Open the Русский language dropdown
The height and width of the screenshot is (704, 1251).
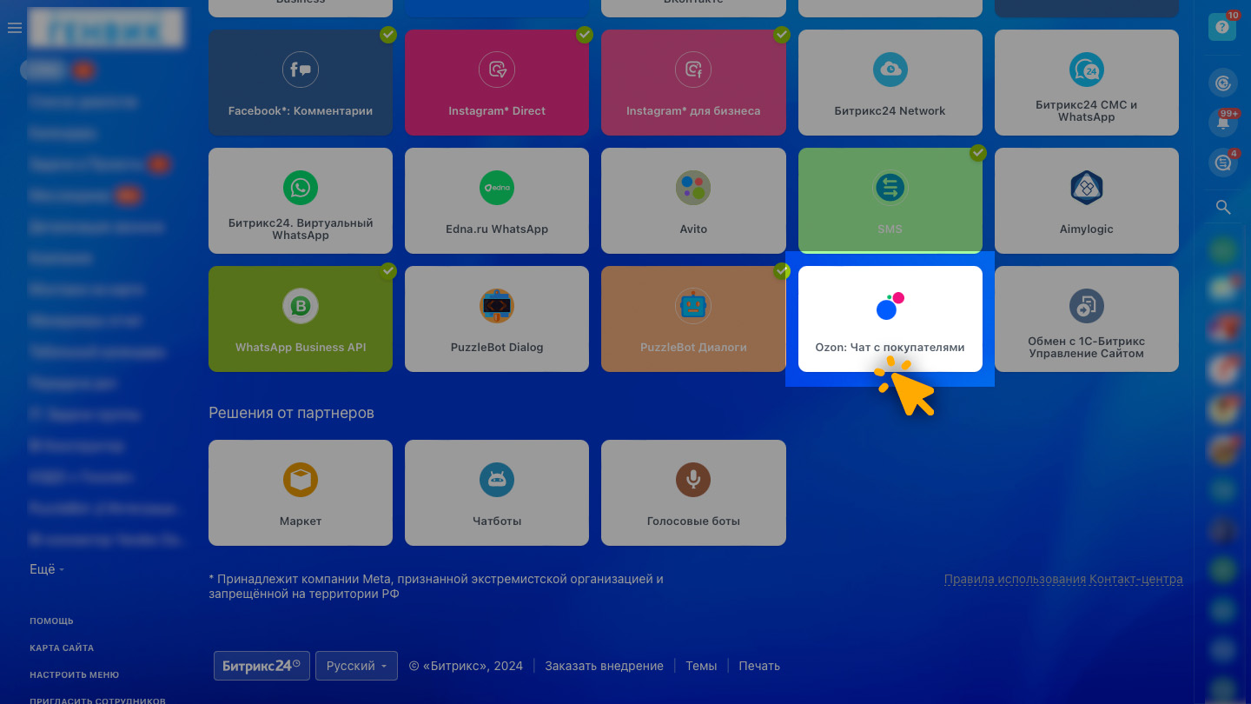click(356, 666)
